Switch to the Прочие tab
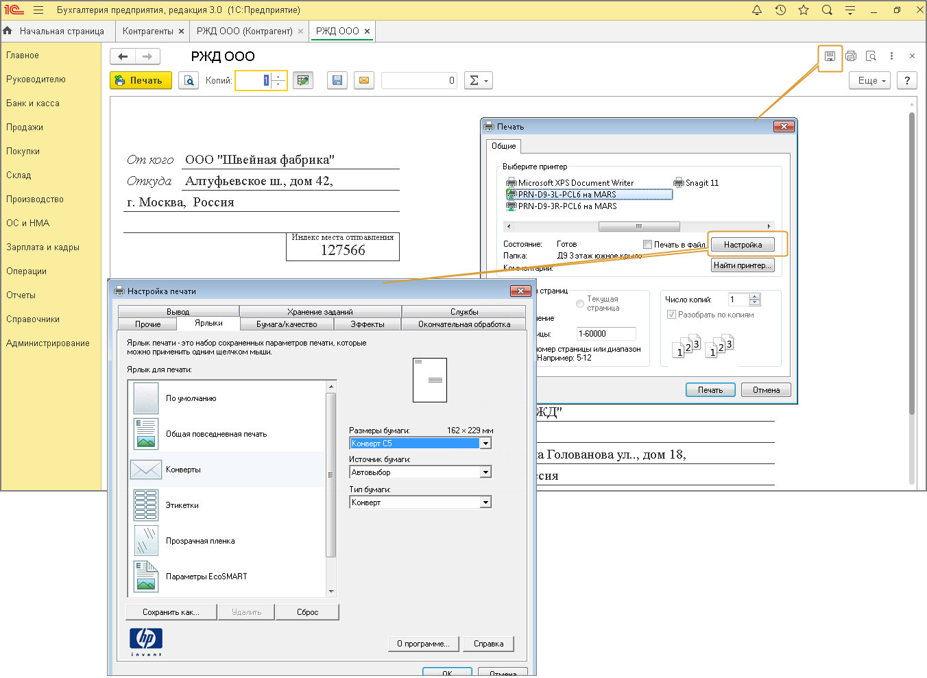 pyautogui.click(x=147, y=324)
